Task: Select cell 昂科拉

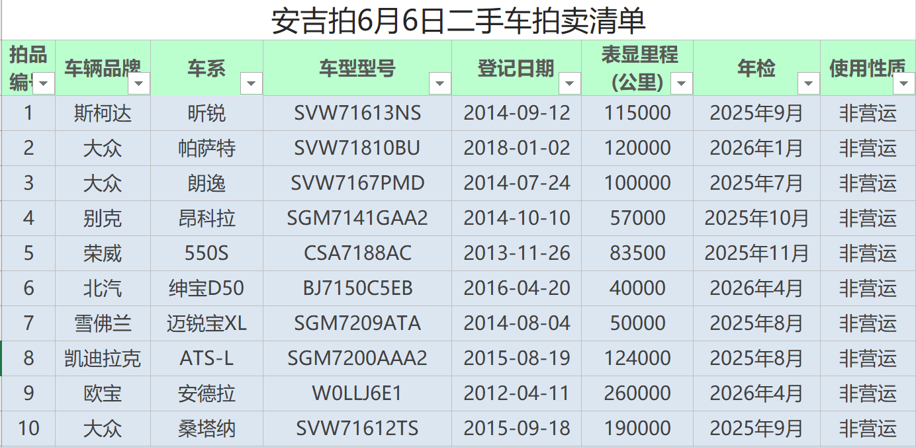Action: click(x=206, y=218)
